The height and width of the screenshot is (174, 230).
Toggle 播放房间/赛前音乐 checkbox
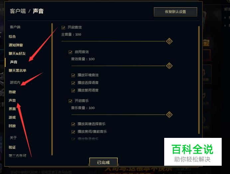coord(73,132)
